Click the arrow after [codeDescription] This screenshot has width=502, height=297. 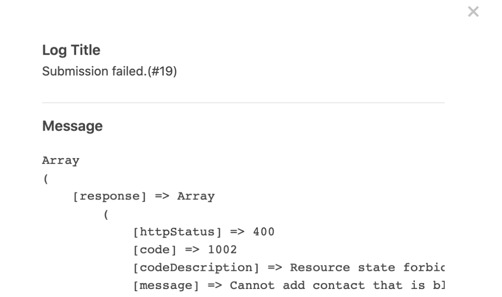pos(275,268)
